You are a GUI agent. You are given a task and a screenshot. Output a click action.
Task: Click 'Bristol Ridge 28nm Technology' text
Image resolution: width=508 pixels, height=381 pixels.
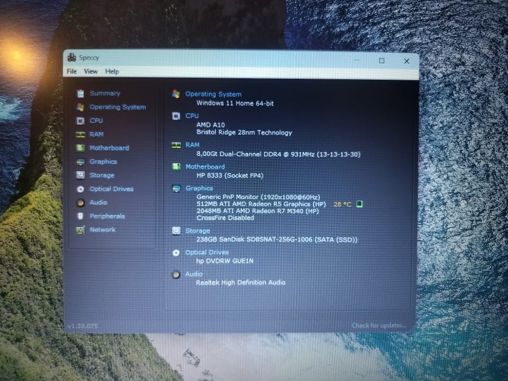pyautogui.click(x=244, y=132)
